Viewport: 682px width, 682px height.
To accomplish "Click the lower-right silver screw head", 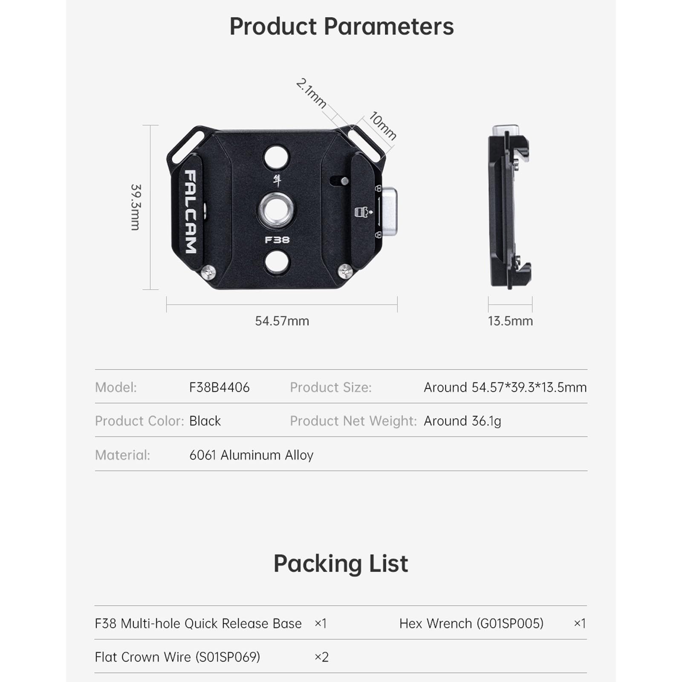I will tap(345, 270).
